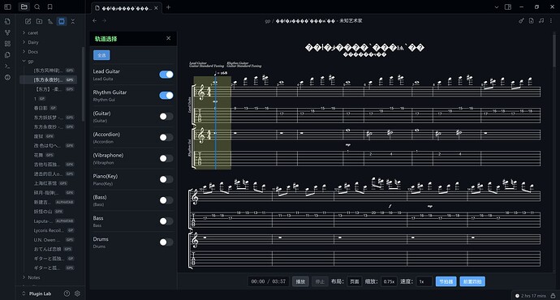This screenshot has height=300, width=560.
Task: Open the layout dropdown showing 页面
Action: coord(355,281)
